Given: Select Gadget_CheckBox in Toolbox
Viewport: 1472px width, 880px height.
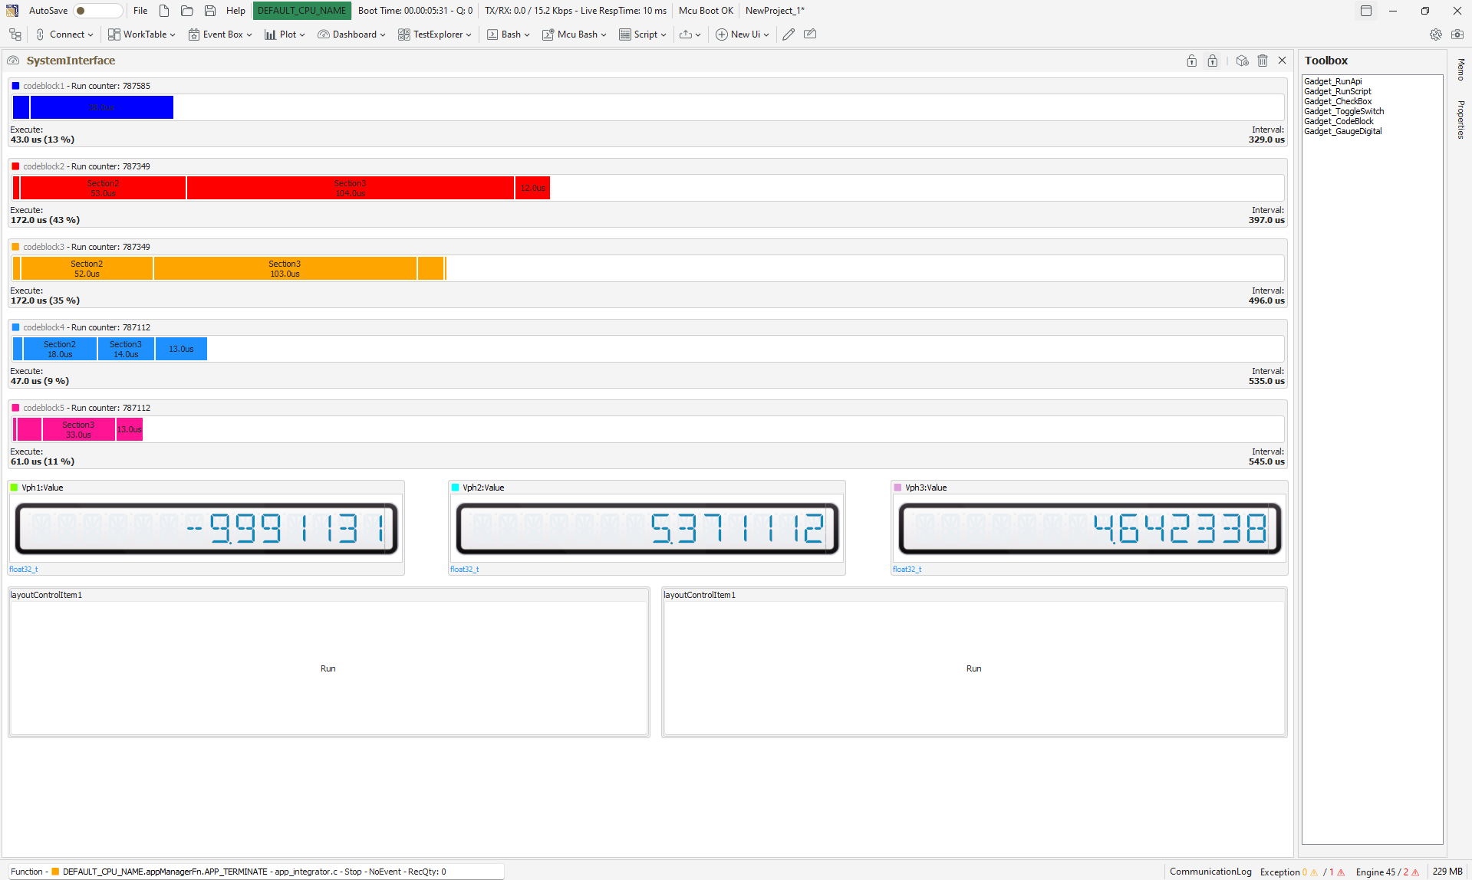Looking at the screenshot, I should click(1338, 101).
